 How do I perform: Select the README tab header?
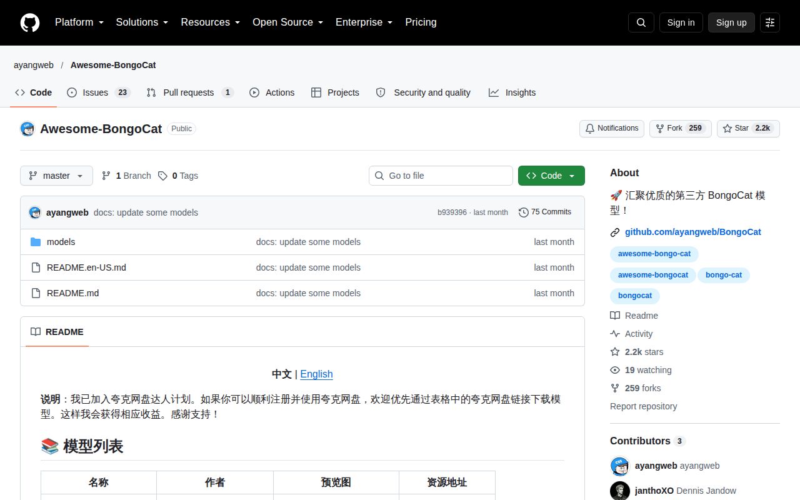click(x=57, y=332)
